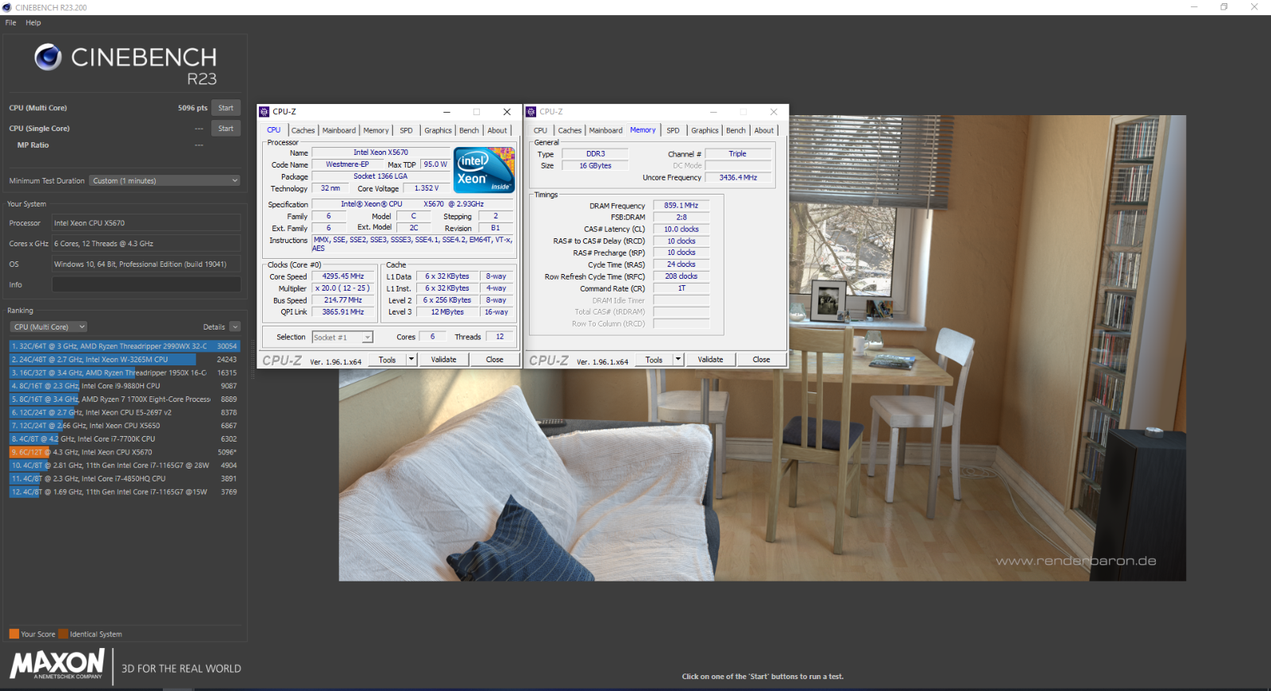Switch to Mainboard tab in right CPU-Z window

pyautogui.click(x=606, y=130)
